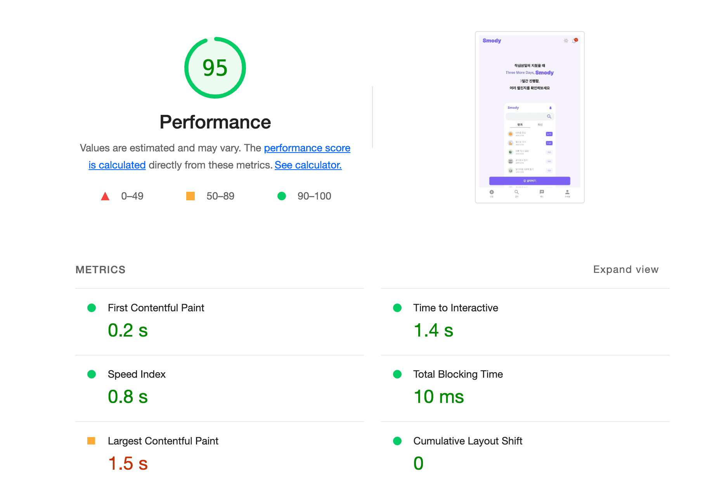Click green dot beside Cumulative Layout Shift
Screen dimensions: 717x486
pos(397,441)
